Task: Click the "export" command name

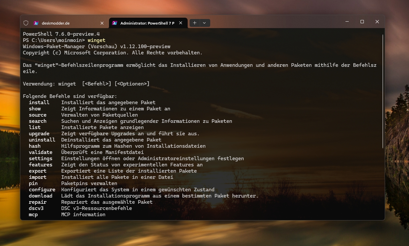Action: click(38, 171)
